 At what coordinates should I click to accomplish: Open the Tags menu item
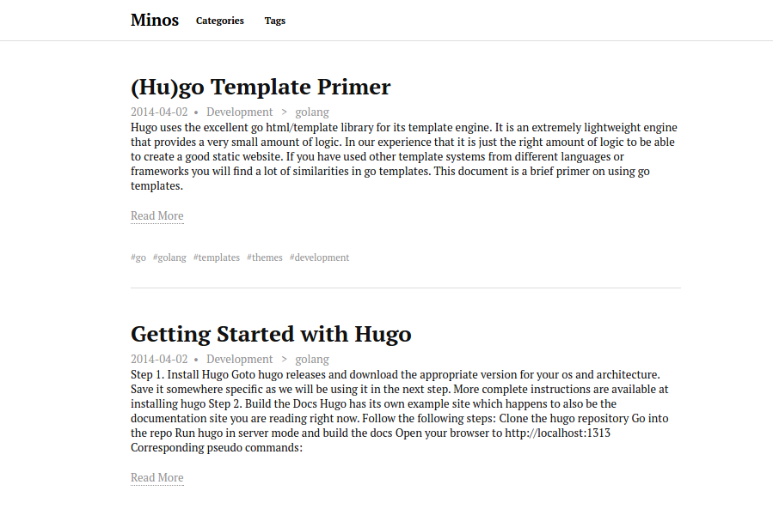275,21
